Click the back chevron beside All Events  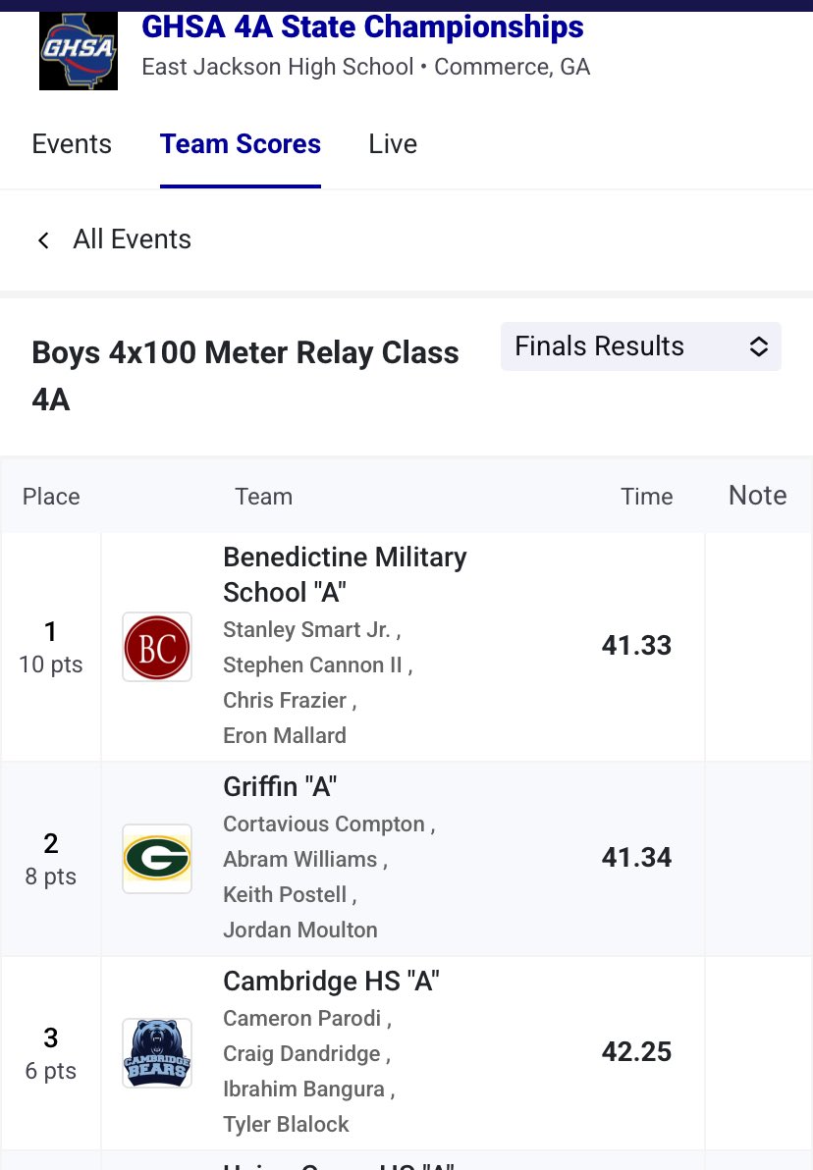click(43, 240)
